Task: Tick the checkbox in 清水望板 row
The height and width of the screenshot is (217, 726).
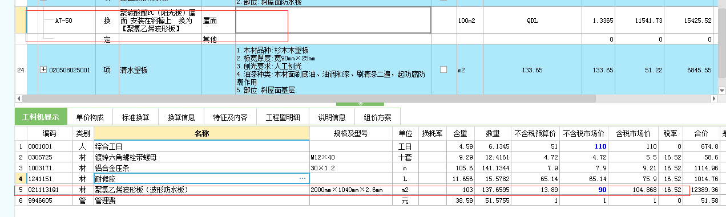Action: point(443,69)
